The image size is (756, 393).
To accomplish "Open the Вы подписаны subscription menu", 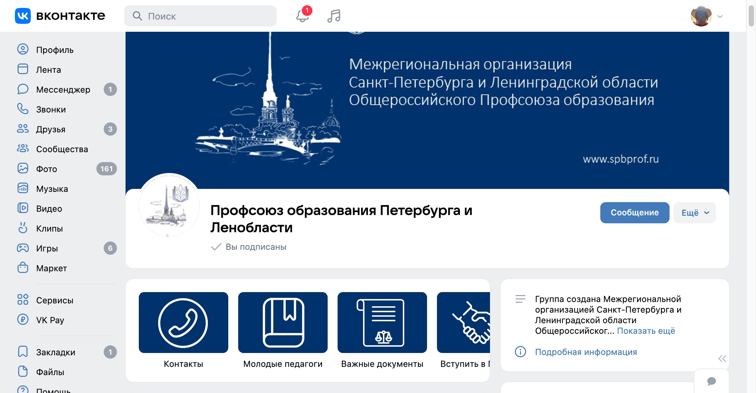I will point(249,247).
